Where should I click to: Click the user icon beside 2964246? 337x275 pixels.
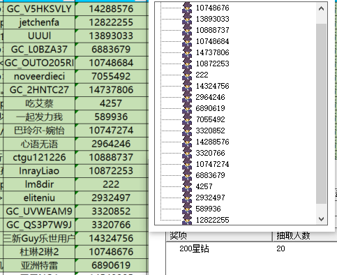click(x=187, y=97)
